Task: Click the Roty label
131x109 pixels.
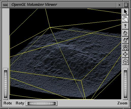Action: (x=20, y=103)
